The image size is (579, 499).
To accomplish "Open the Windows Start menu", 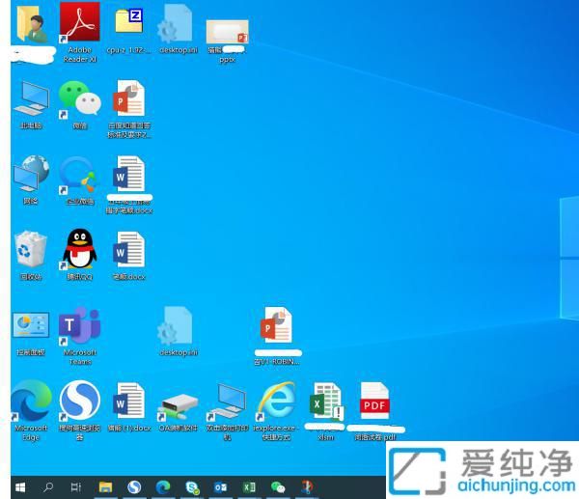I will pos(20,487).
